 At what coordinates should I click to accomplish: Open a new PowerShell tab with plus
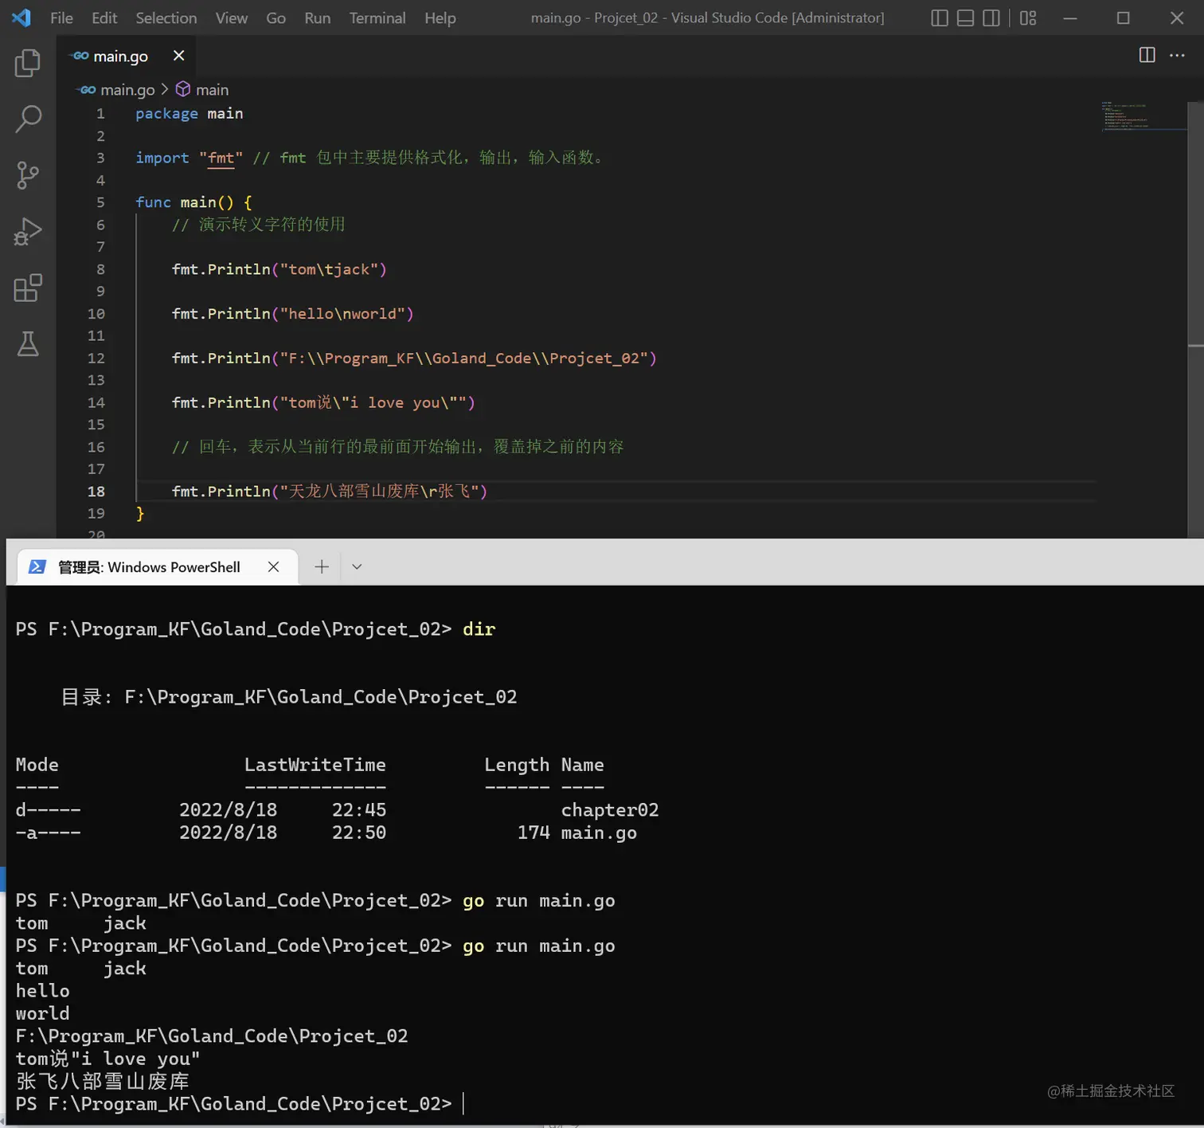coord(322,566)
